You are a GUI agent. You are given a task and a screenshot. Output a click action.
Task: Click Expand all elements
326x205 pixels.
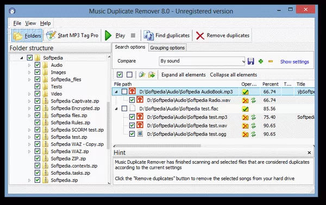[184, 75]
